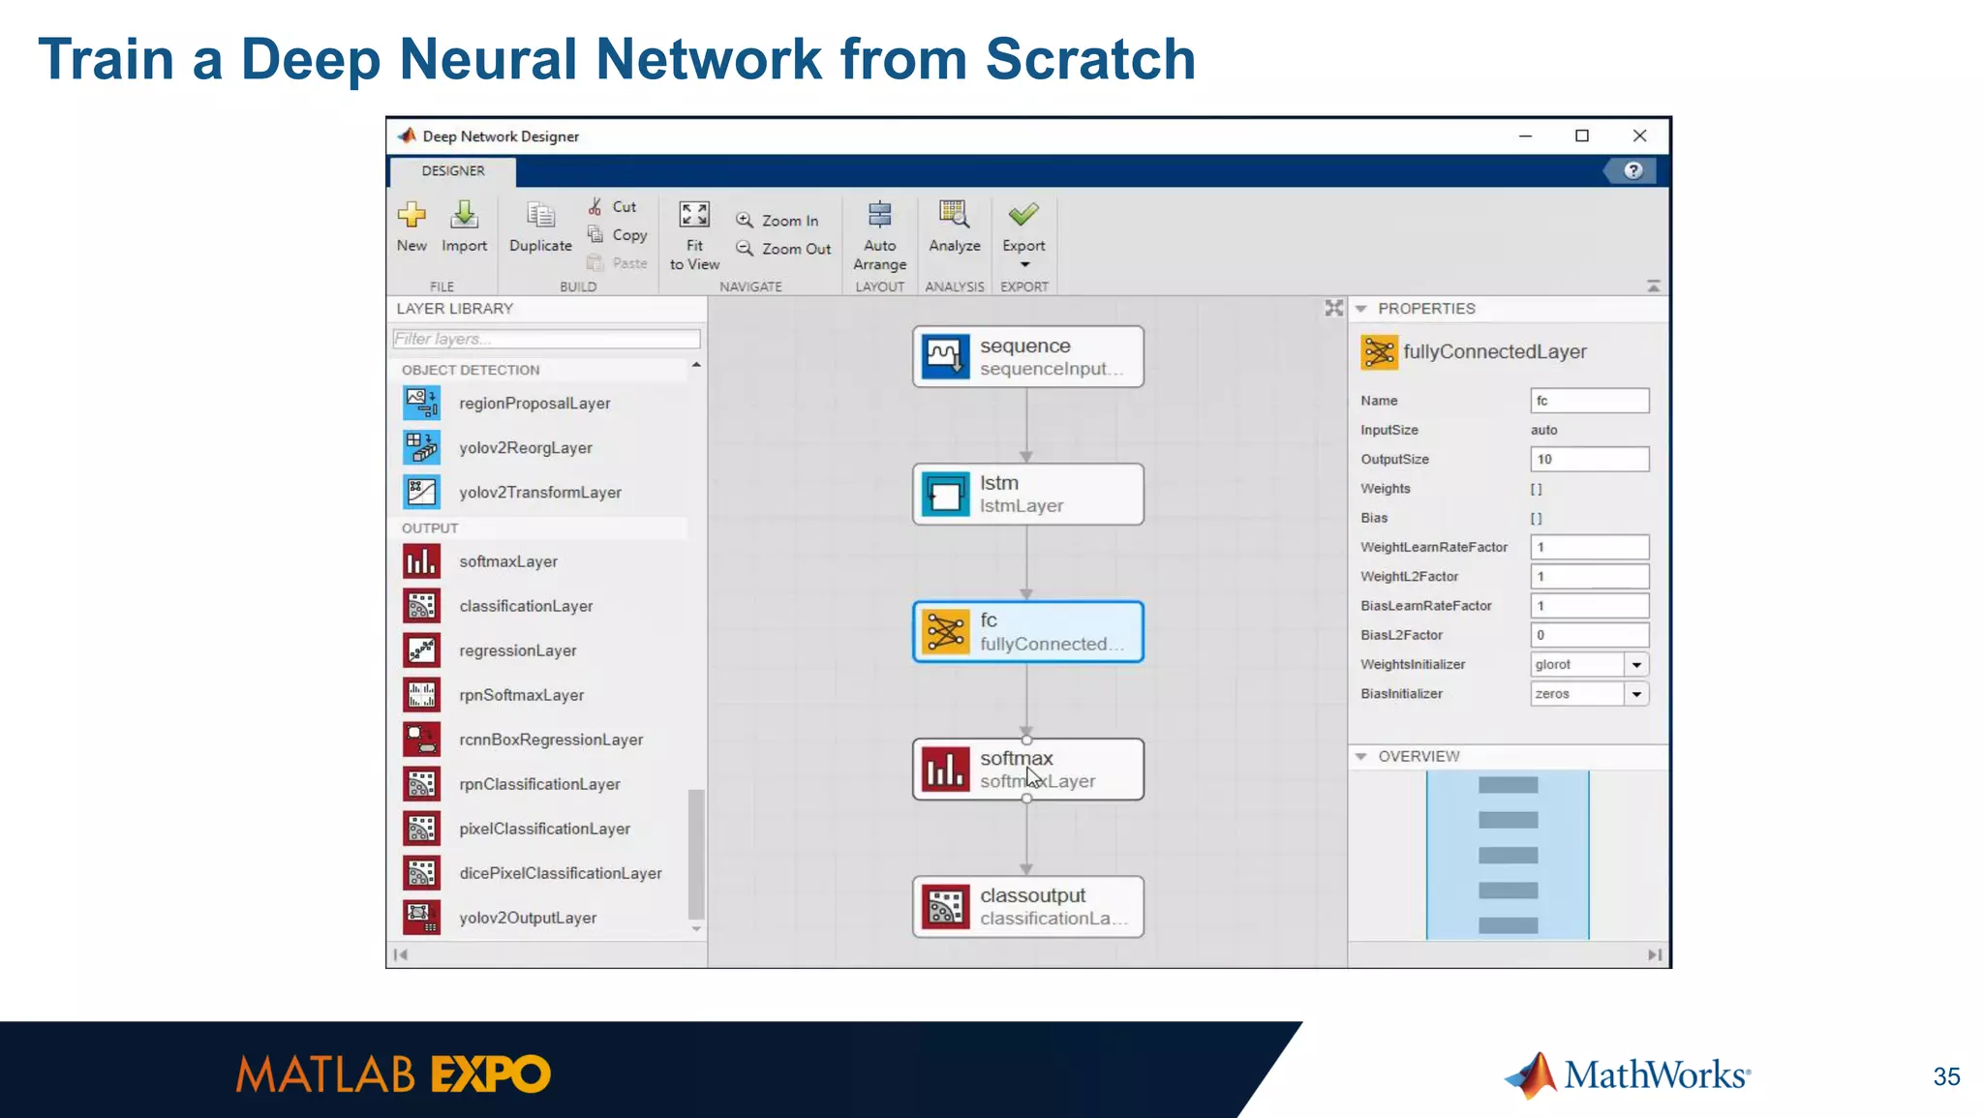Click the Import toolbar icon
This screenshot has width=1983, height=1118.
tap(464, 215)
